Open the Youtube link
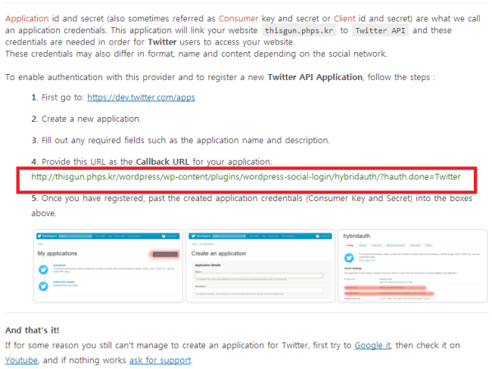The height and width of the screenshot is (369, 492). pyautogui.click(x=21, y=360)
